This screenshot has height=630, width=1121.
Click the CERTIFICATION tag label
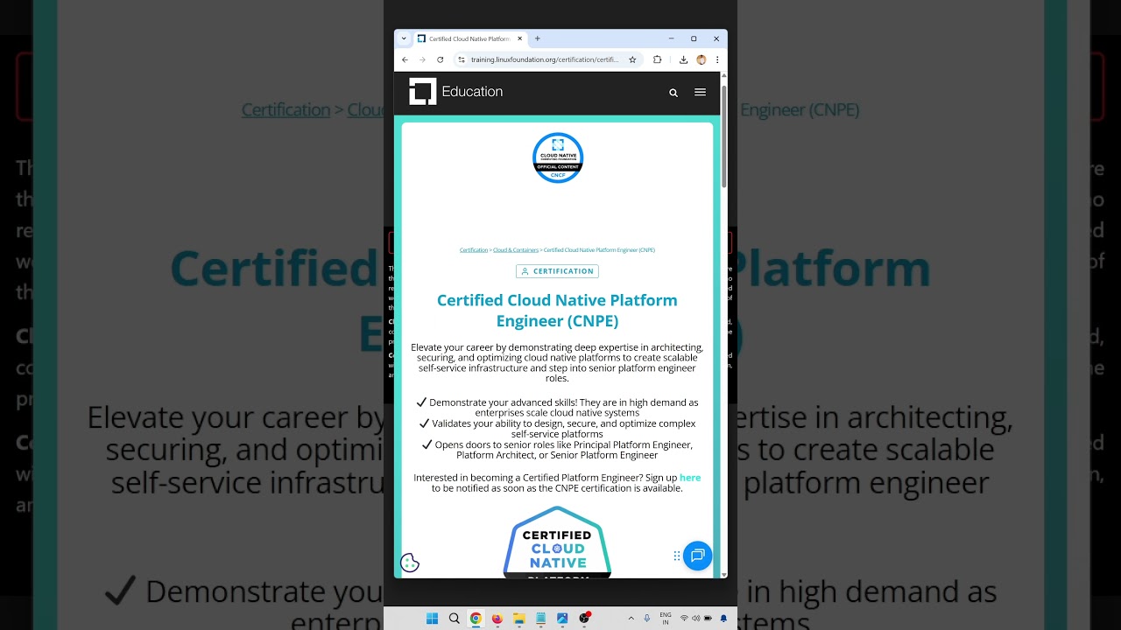click(x=557, y=271)
